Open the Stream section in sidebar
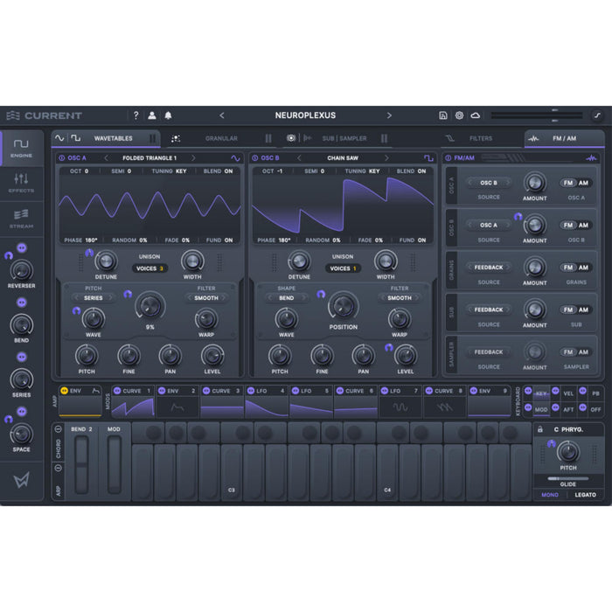The height and width of the screenshot is (612, 612). point(21,218)
